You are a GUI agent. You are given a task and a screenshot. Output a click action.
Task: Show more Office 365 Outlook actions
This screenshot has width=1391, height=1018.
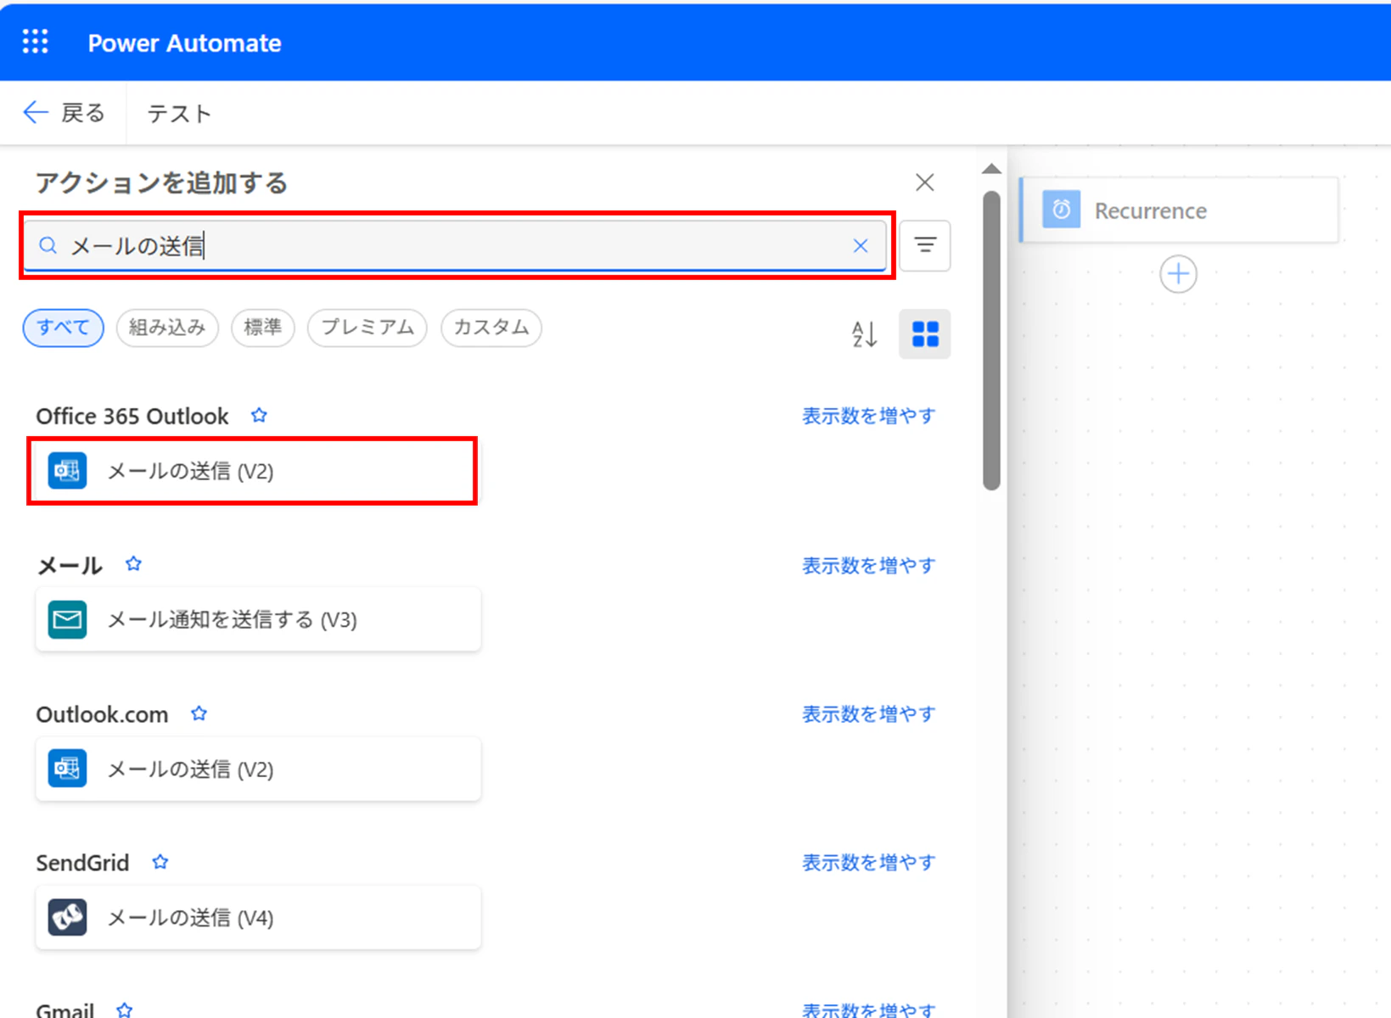click(869, 416)
